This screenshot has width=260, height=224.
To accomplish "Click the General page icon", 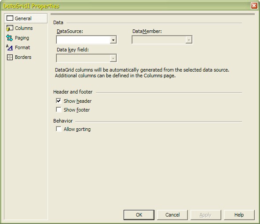I will (x=10, y=18).
